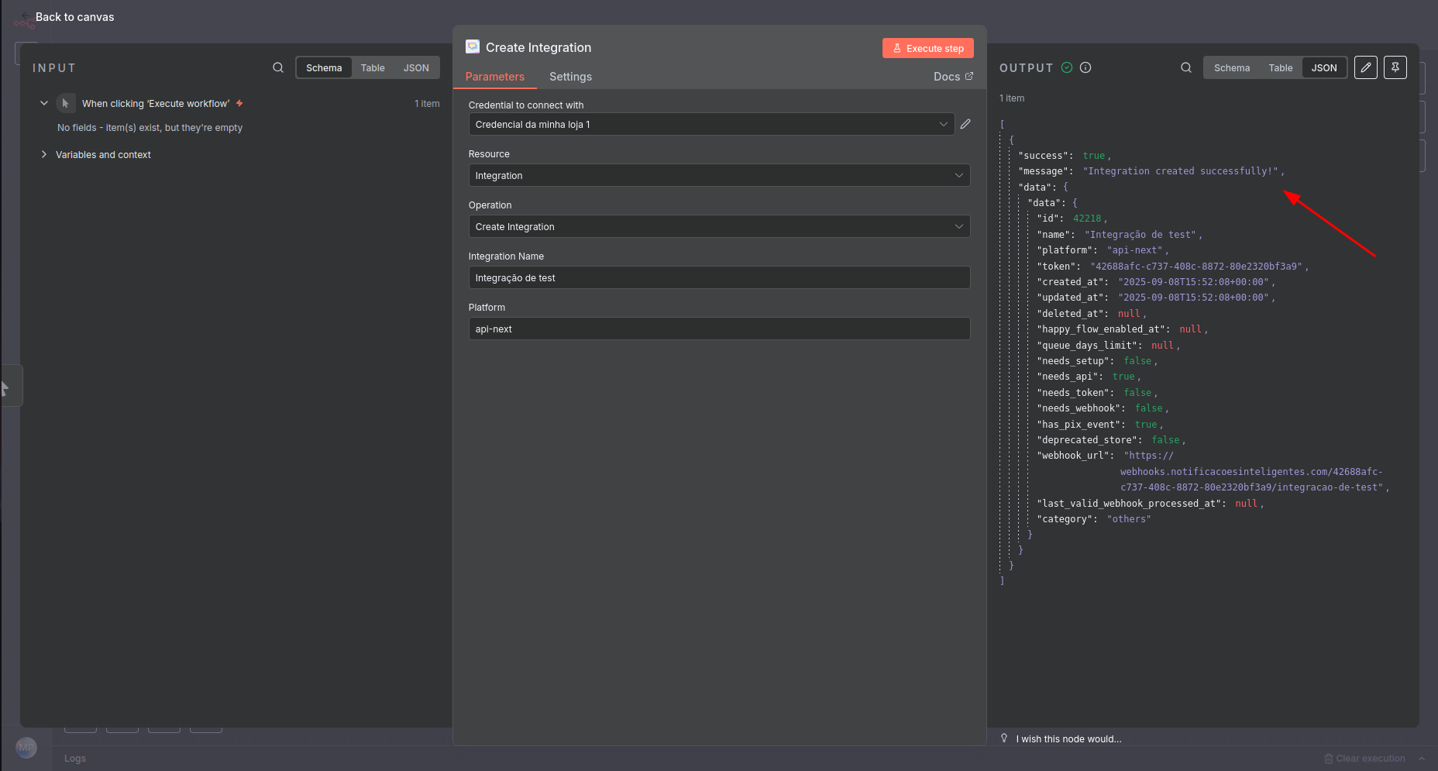Open the Settings tab
Viewport: 1438px width, 771px height.
pos(570,77)
